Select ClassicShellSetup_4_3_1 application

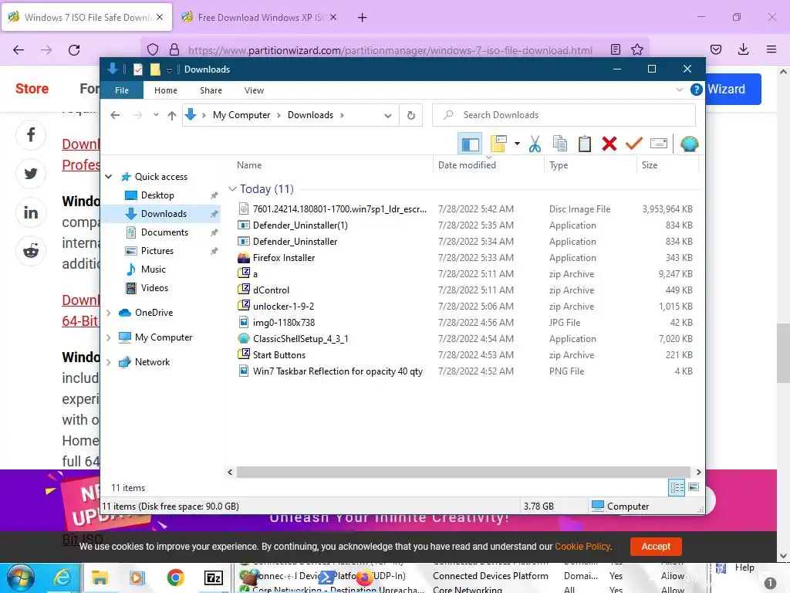[x=300, y=339]
